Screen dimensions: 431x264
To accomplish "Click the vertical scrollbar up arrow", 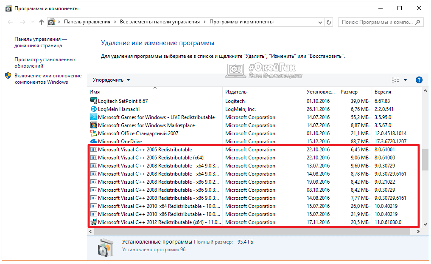I will click(425, 91).
